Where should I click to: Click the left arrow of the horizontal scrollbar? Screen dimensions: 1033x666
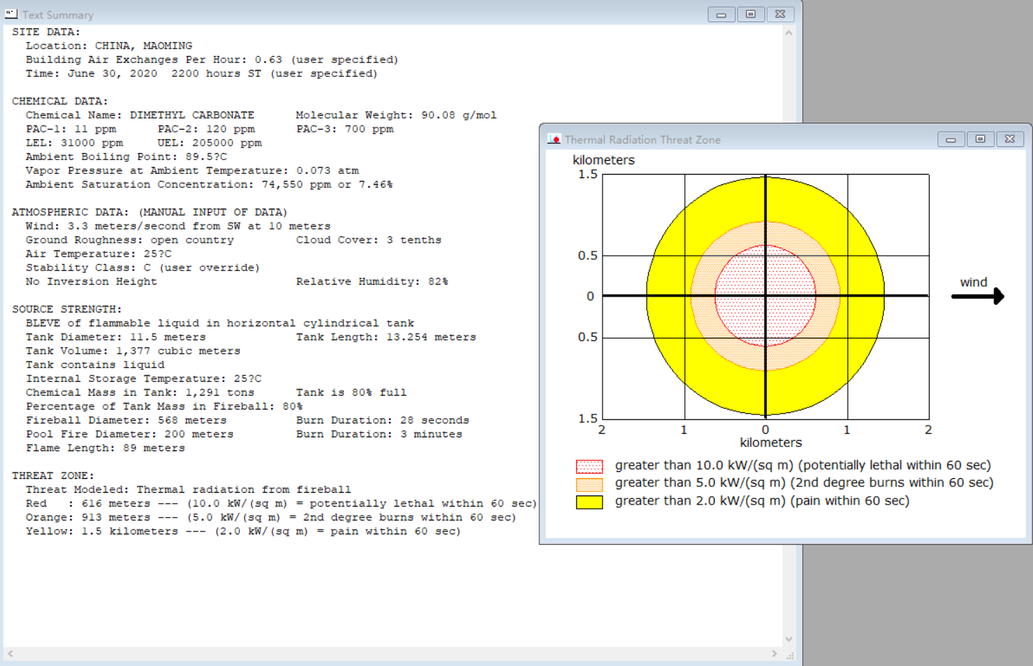(10, 654)
